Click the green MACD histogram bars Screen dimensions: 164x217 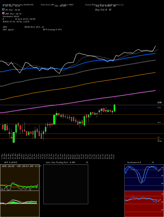(x=22, y=203)
